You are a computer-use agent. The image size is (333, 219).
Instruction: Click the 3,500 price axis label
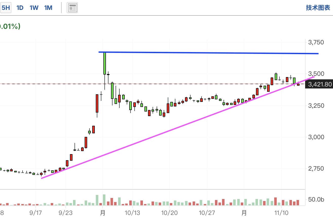(x=316, y=74)
